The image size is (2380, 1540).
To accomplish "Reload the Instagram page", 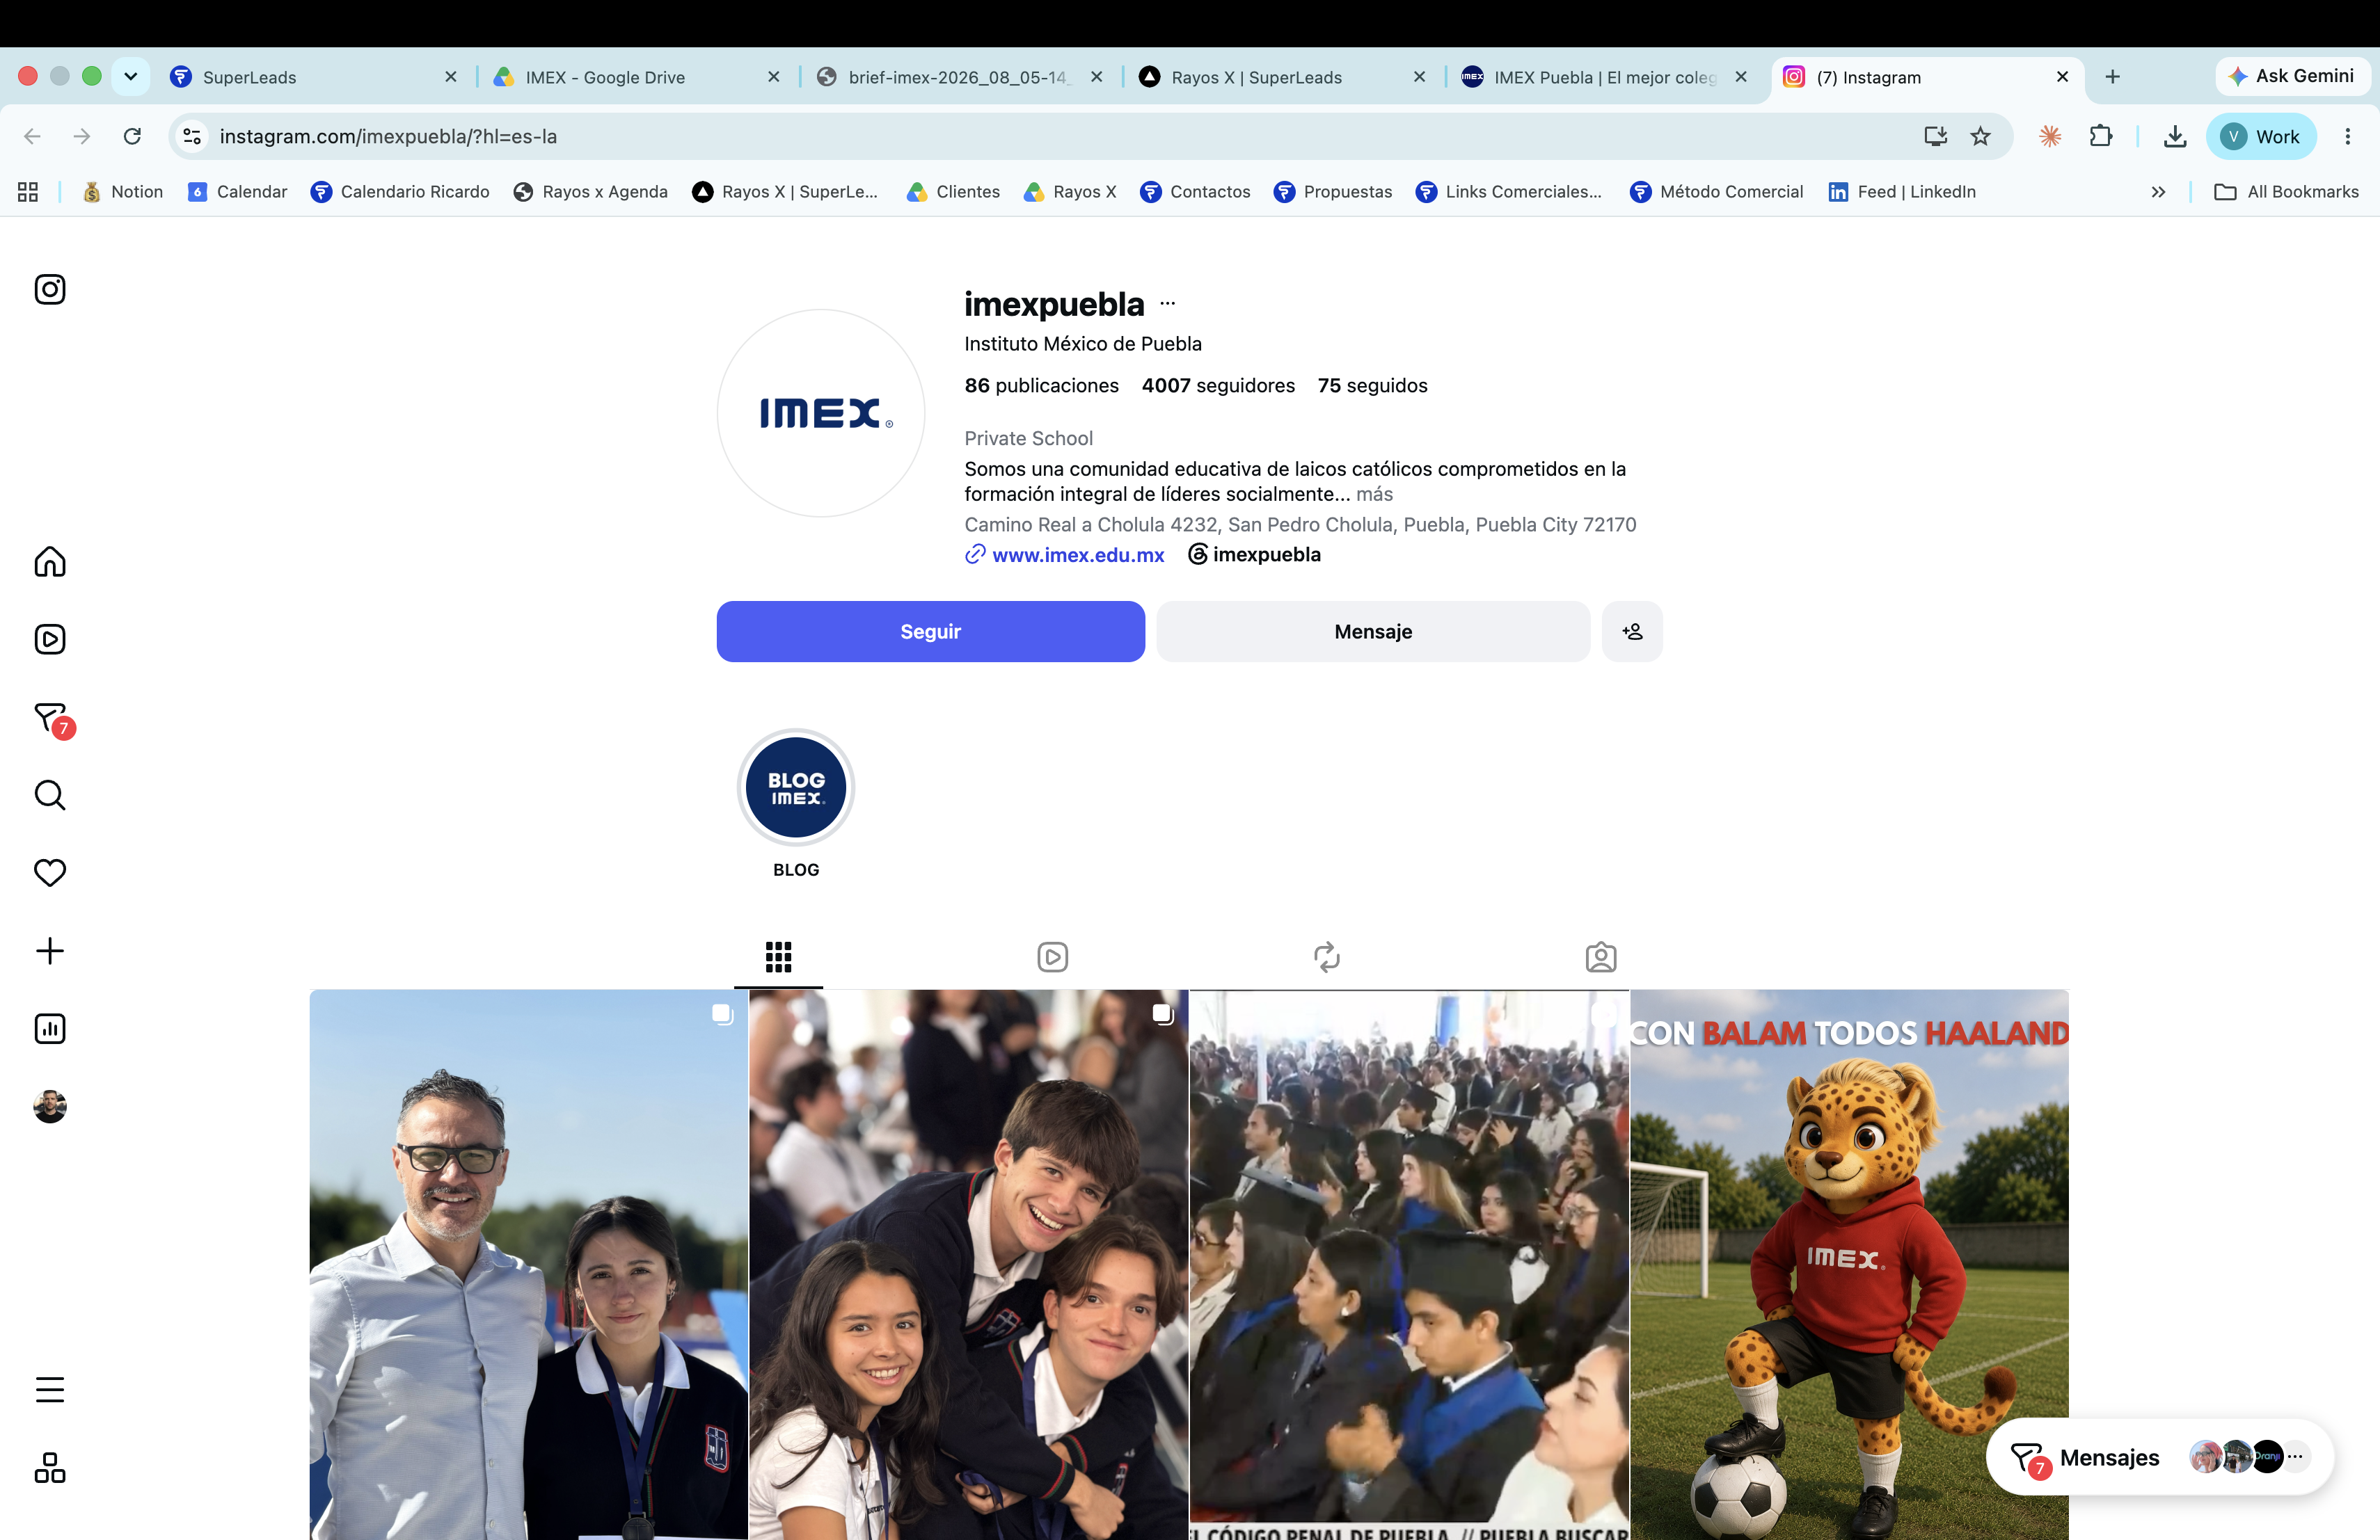I will pos(132,137).
